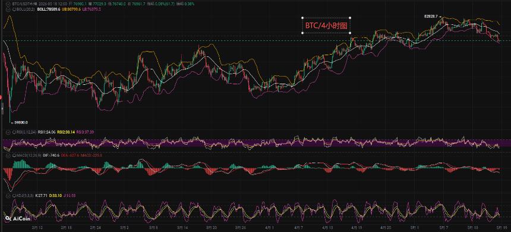The width and height of the screenshot is (511, 232).
Task: Click the UB:80799.6 upper band value
Action: click(71, 9)
